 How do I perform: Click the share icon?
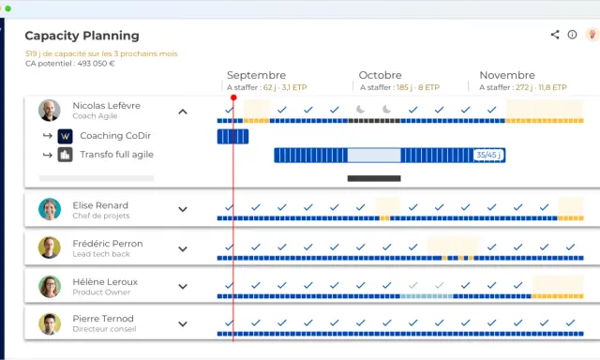tap(555, 35)
